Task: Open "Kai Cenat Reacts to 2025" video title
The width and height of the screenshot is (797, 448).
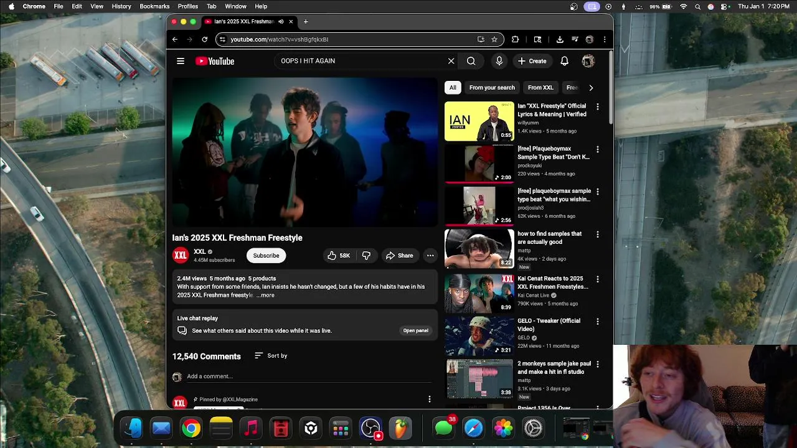Action: coord(553,282)
